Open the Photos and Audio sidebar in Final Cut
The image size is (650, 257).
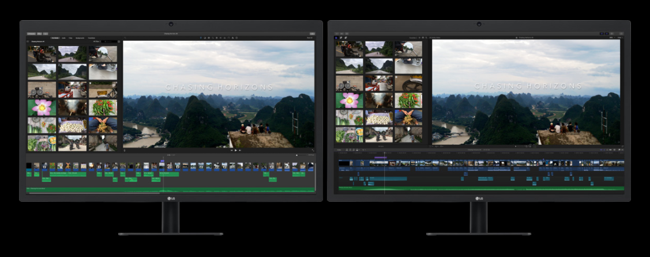[341, 37]
